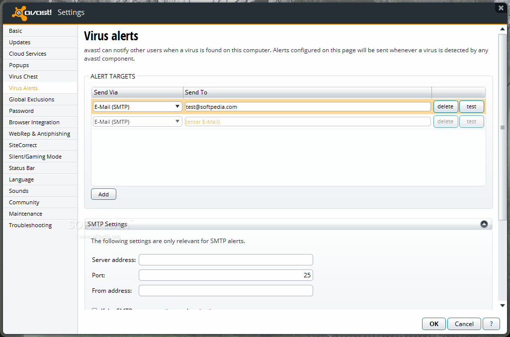Viewport: 510px width, 337px height.
Task: Close the Settings window
Action: point(501,8)
